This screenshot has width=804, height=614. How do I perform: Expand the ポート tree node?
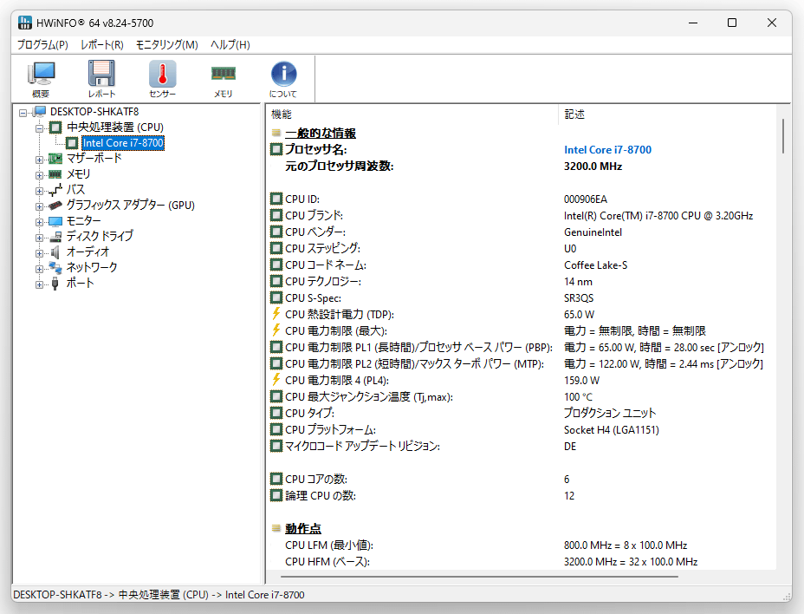coord(40,284)
